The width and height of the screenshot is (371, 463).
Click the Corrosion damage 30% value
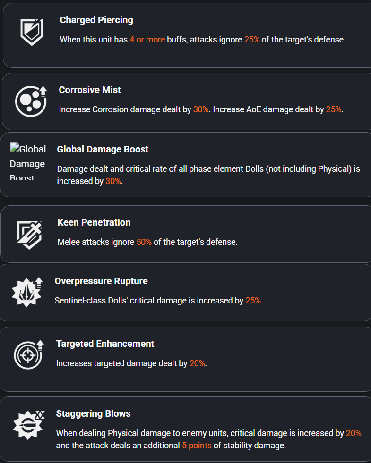[201, 109]
